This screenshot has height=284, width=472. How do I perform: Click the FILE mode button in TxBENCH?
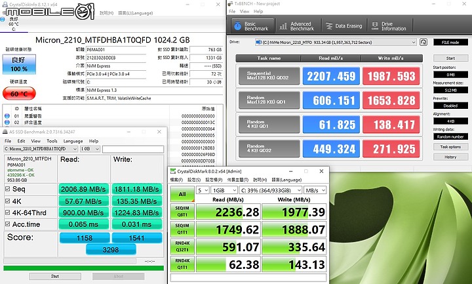tap(450, 42)
